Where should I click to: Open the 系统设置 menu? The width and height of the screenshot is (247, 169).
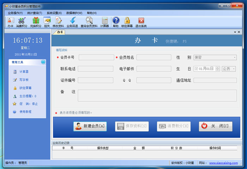pyautogui.click(x=54, y=13)
